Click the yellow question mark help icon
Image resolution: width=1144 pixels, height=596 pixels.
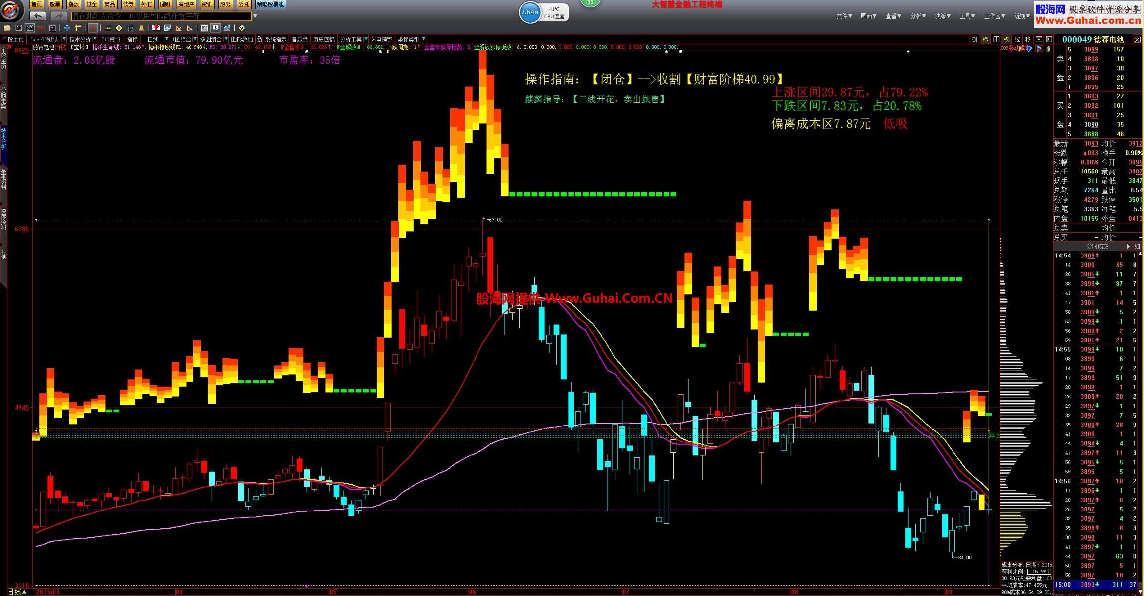pyautogui.click(x=242, y=28)
